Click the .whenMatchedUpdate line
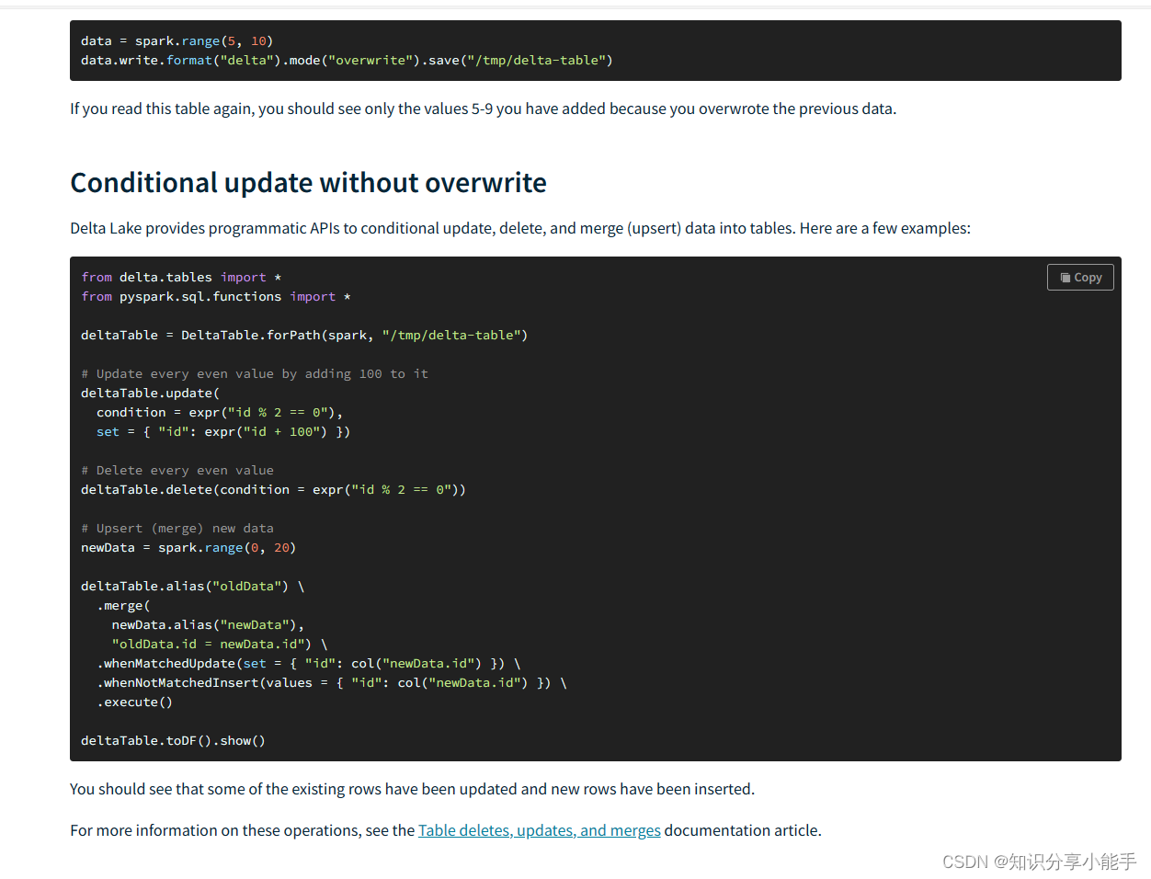The width and height of the screenshot is (1151, 879). pyautogui.click(x=309, y=663)
